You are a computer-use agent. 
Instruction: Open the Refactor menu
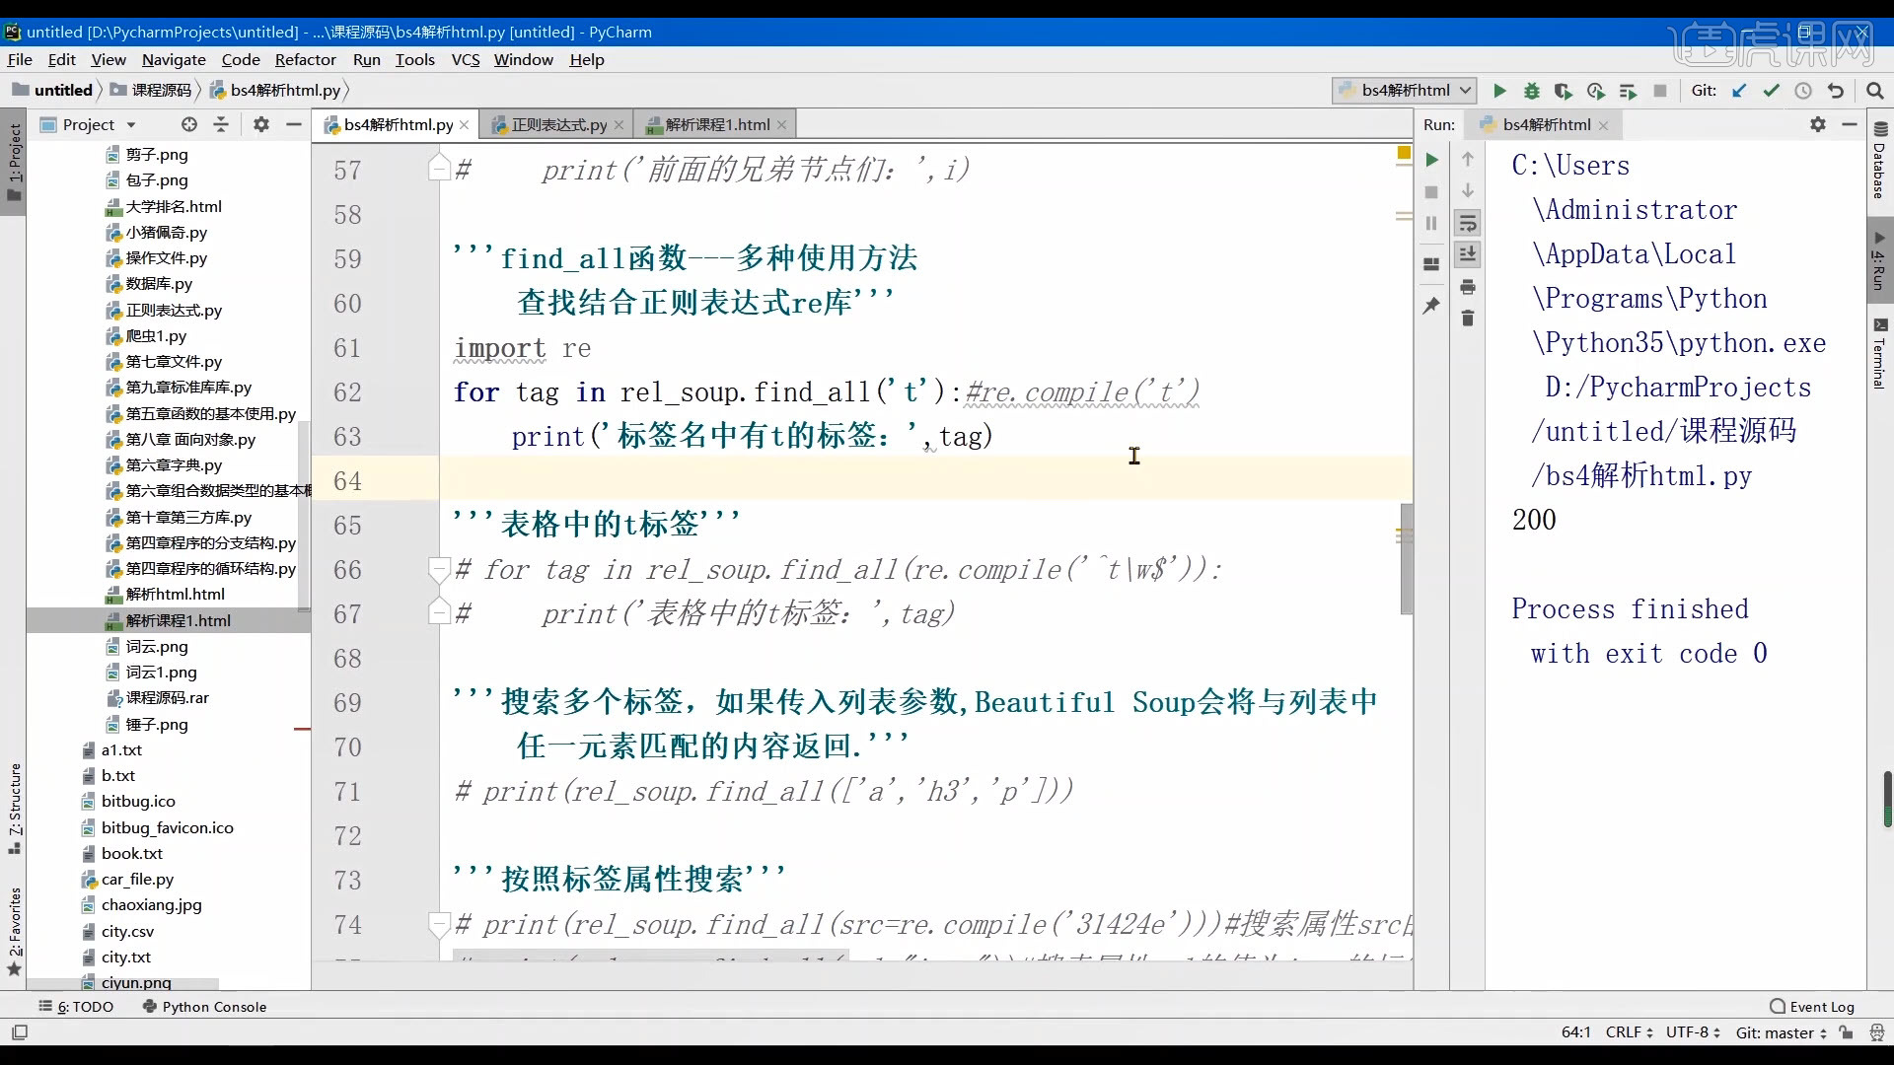tap(305, 59)
